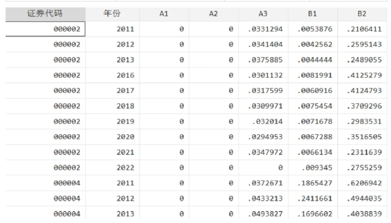This screenshot has height=223, width=391.
Task: Click year cell 2018 for 000002
Action: [112, 106]
